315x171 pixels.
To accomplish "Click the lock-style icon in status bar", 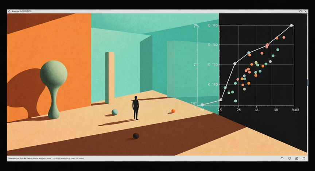I will click(297, 158).
